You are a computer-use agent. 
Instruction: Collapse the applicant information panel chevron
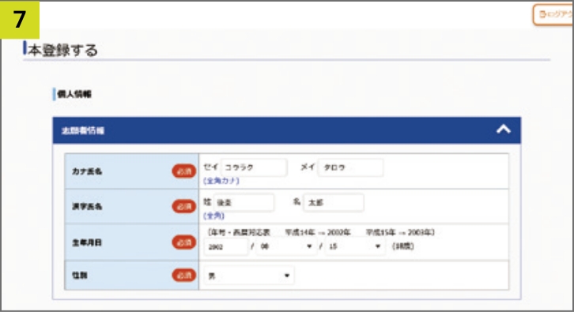504,130
